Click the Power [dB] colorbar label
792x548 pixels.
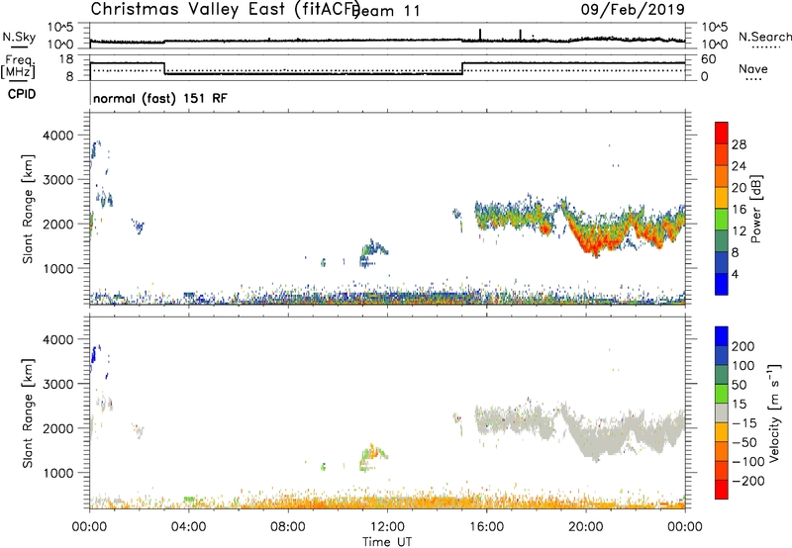coord(755,209)
